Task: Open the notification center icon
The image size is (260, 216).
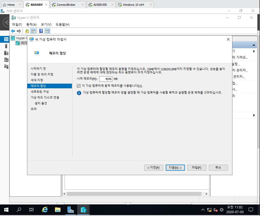Action: coord(251,210)
